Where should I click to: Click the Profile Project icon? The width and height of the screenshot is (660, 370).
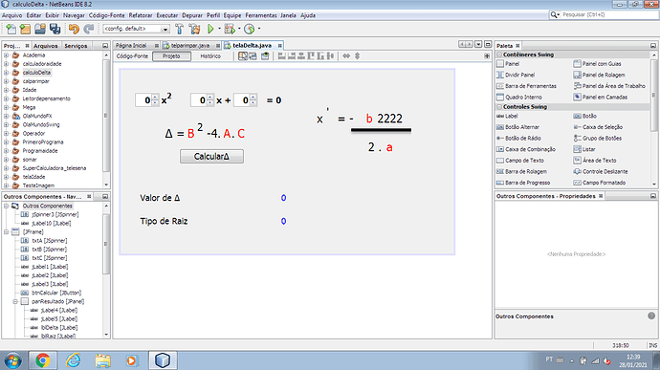click(250, 29)
